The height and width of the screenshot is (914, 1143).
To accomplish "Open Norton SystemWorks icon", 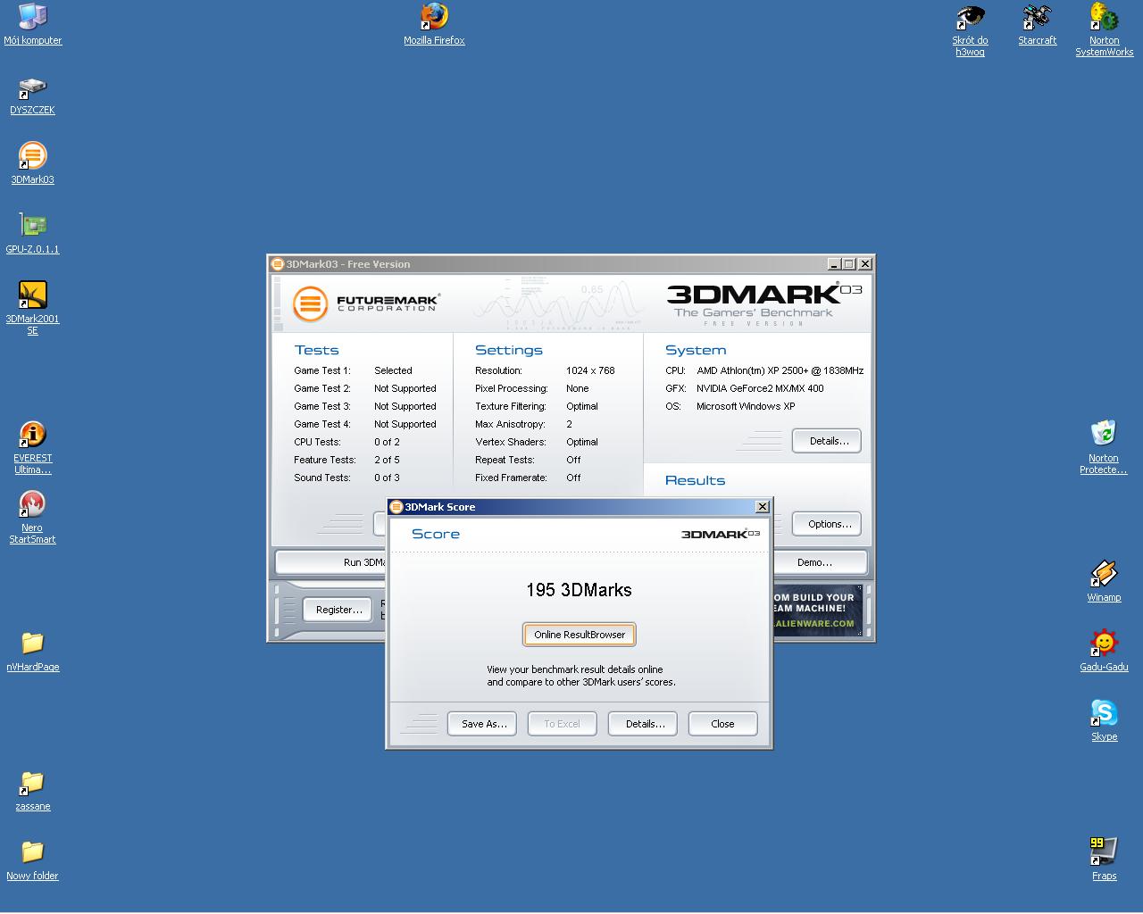I will 1104,29.
